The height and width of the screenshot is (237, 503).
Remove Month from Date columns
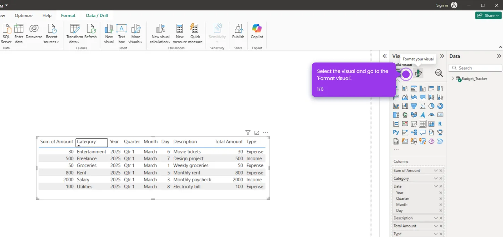[x=441, y=205]
